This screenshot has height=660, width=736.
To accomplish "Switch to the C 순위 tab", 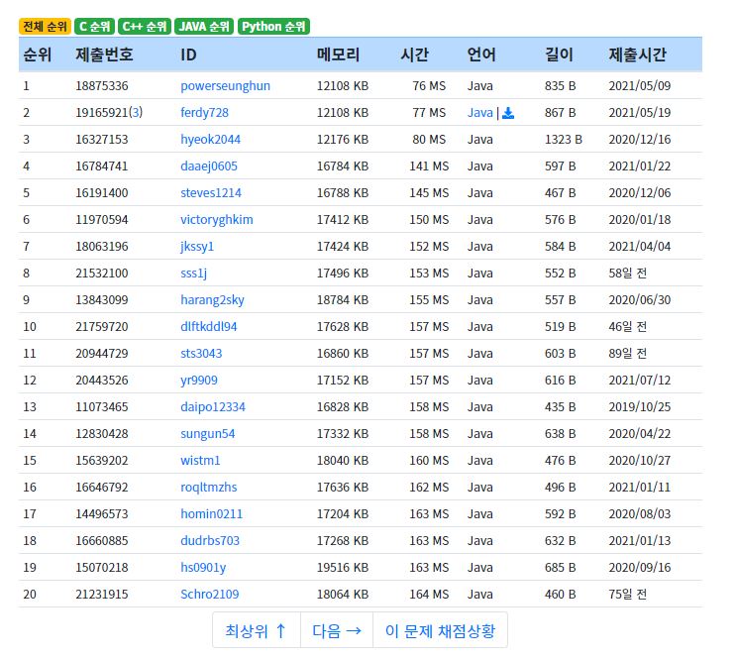I will [94, 27].
